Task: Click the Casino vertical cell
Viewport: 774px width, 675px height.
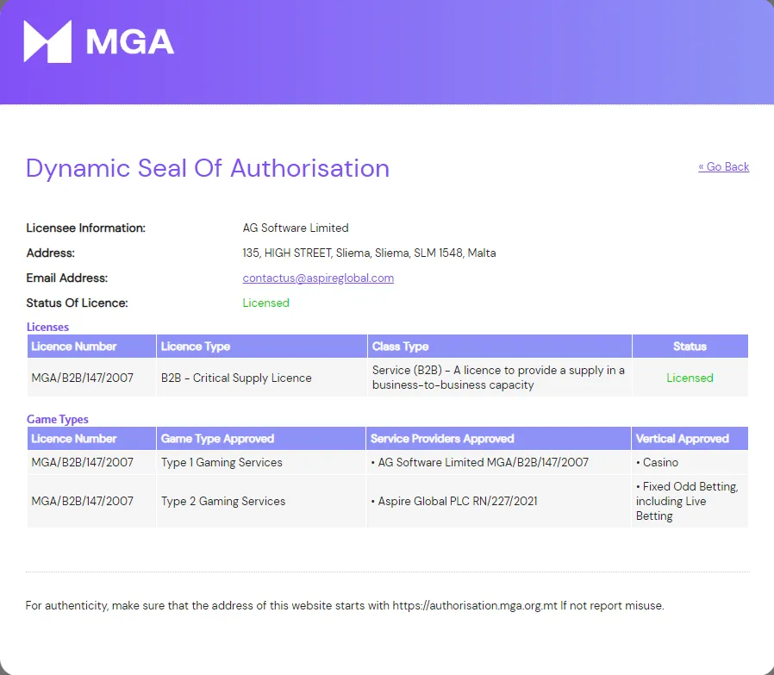Action: click(660, 462)
